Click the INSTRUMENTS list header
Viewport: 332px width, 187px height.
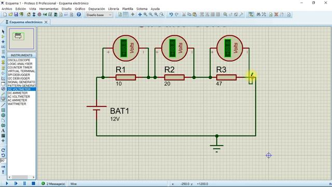point(21,55)
